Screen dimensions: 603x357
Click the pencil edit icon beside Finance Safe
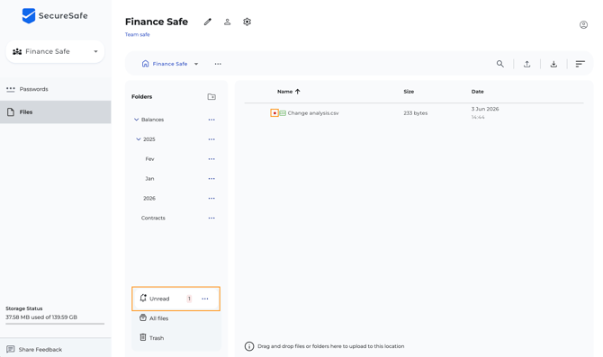[x=208, y=22]
